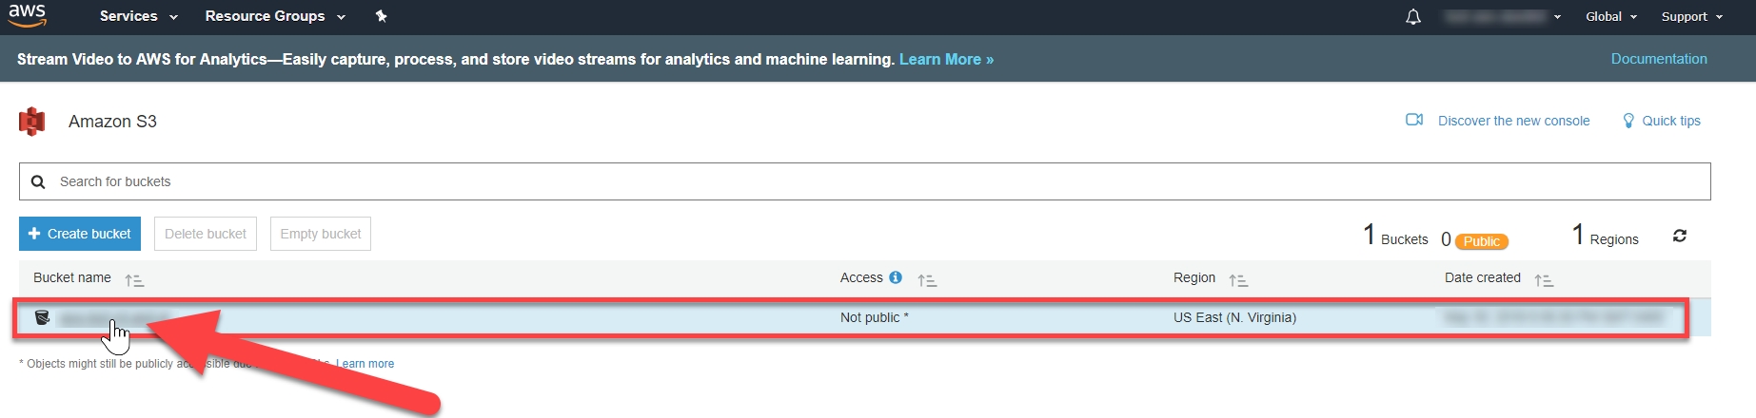Sort buckets by Bucket name
The image size is (1756, 418).
tap(134, 280)
